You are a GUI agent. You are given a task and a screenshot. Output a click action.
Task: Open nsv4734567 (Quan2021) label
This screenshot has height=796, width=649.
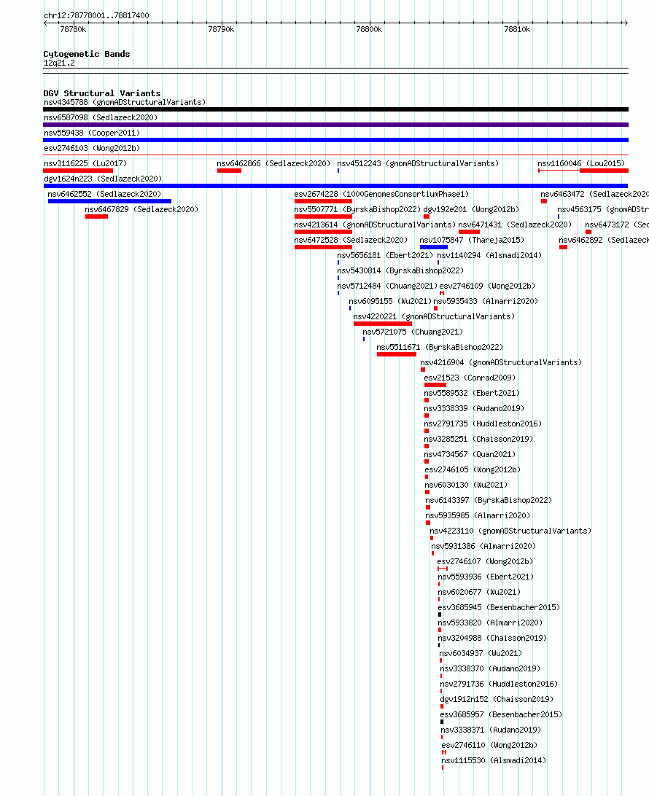[470, 454]
